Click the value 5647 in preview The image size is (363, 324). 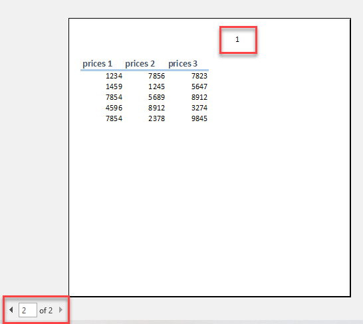(x=199, y=86)
